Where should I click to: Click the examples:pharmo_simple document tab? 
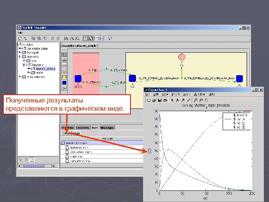79,46
